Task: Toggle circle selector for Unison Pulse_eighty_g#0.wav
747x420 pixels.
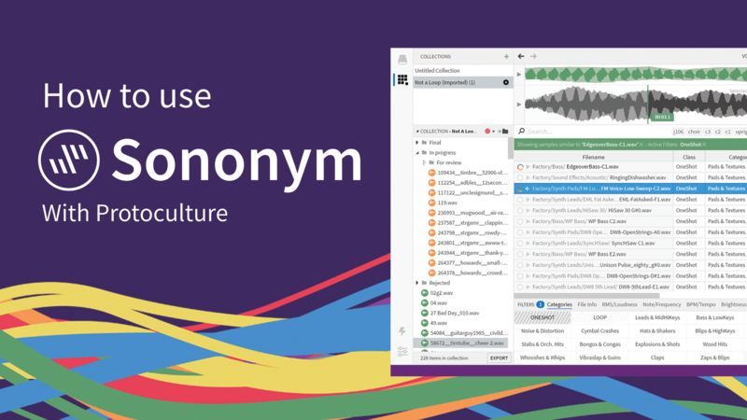Action: click(x=520, y=265)
